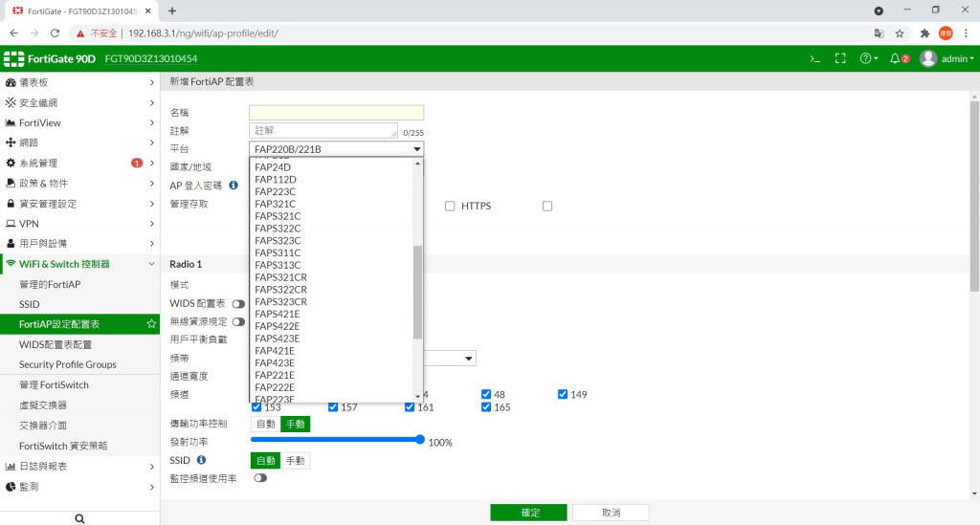Select FAP221E from platform list

click(275, 375)
